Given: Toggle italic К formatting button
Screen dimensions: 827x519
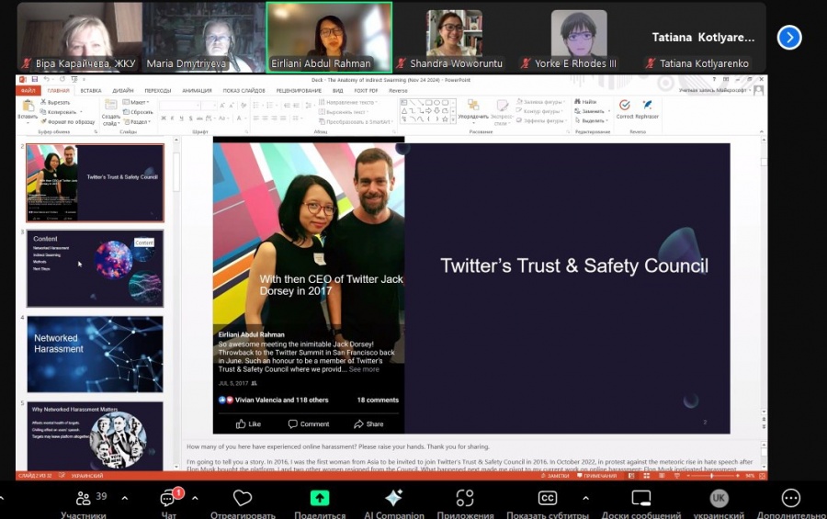Looking at the screenshot, I should (x=173, y=118).
